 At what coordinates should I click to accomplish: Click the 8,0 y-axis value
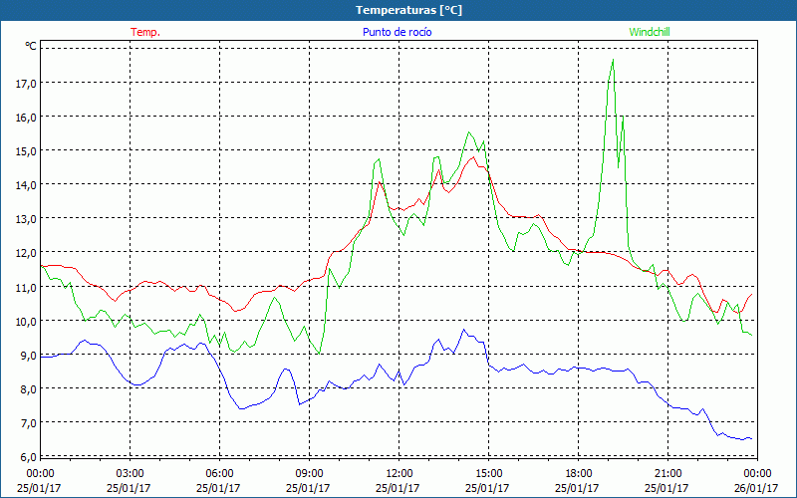click(x=28, y=389)
